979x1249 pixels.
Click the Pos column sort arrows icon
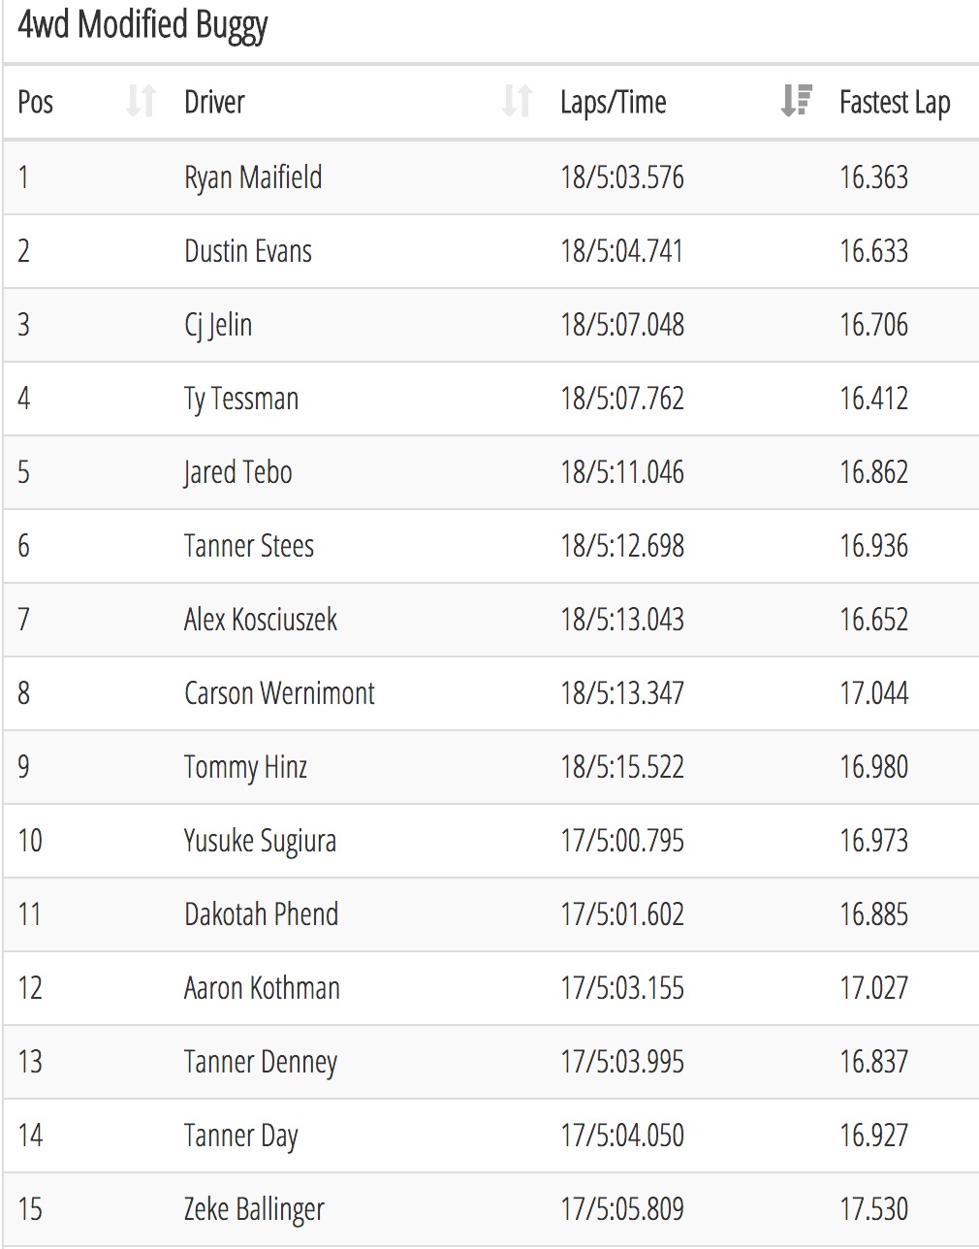click(142, 101)
